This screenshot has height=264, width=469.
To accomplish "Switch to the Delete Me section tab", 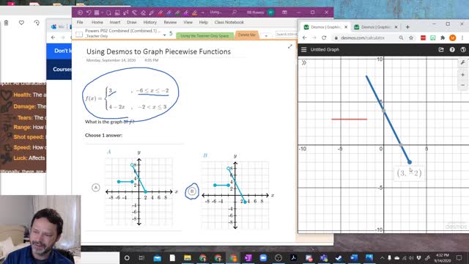I will coord(247,34).
